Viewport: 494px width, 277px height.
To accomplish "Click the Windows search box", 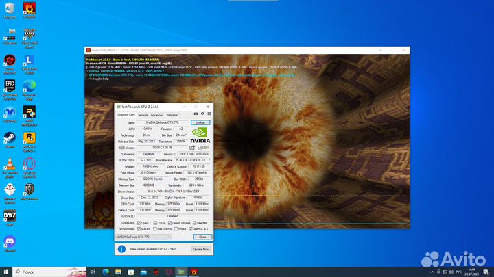I will coord(49,272).
